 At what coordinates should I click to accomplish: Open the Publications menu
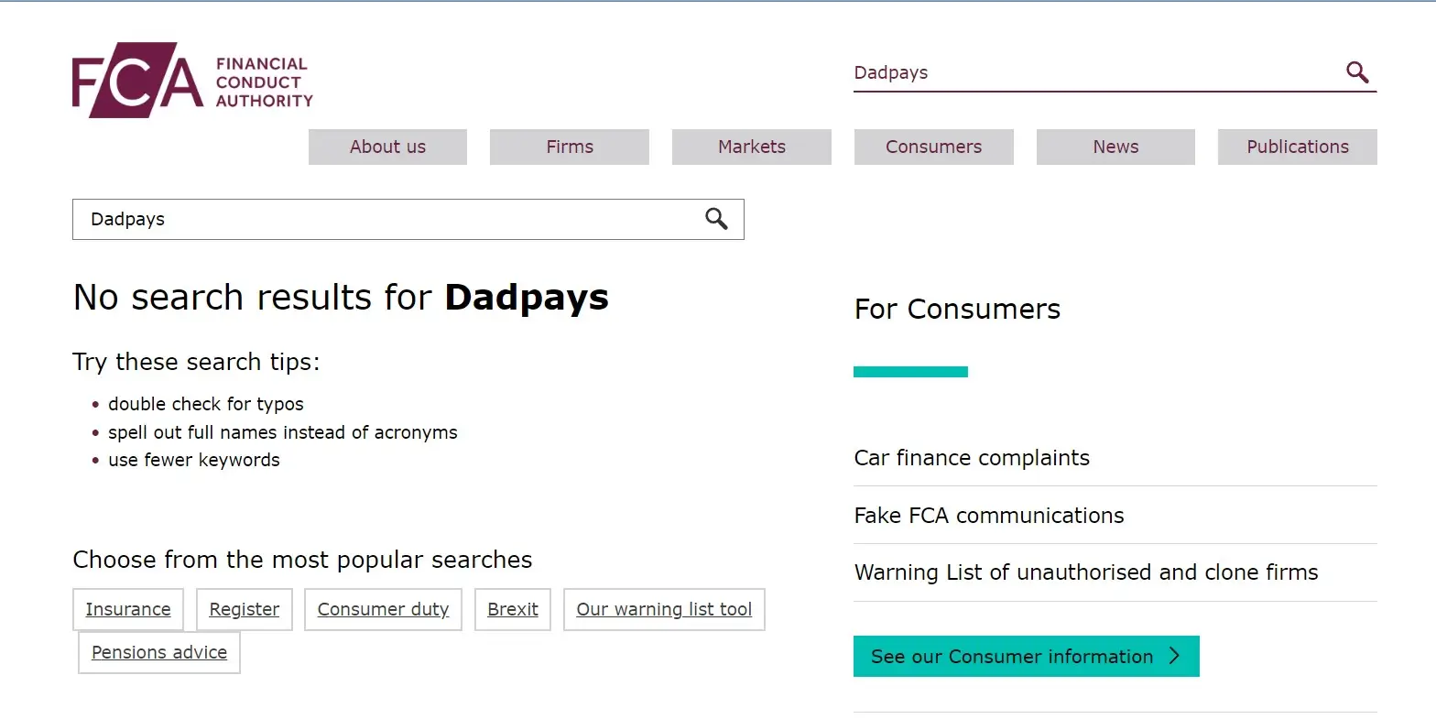1297,147
